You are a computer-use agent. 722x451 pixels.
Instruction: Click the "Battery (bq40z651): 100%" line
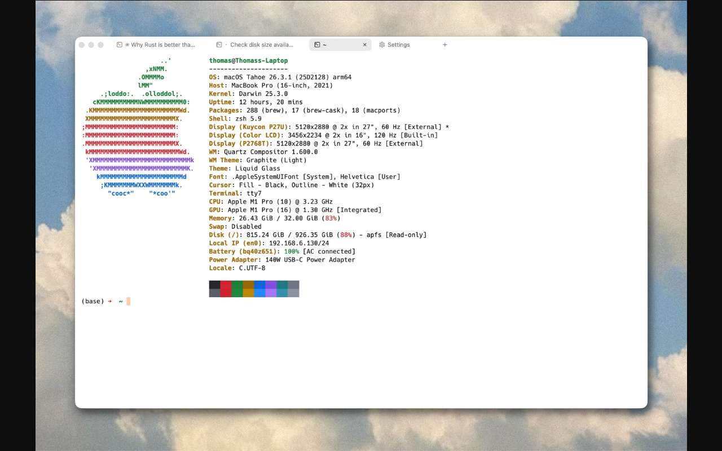click(282, 251)
